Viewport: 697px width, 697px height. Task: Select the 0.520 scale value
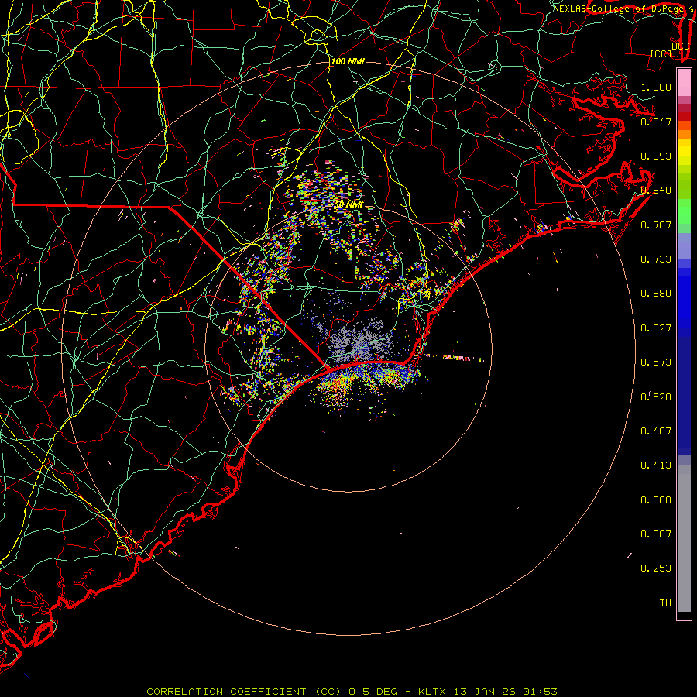point(656,397)
